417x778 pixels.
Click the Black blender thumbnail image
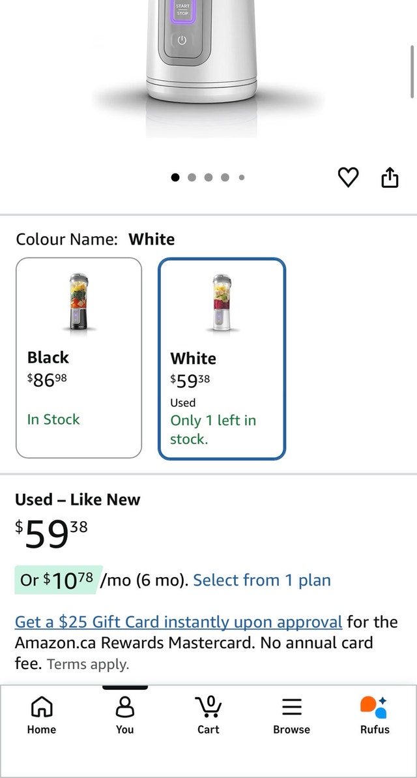pyautogui.click(x=79, y=301)
